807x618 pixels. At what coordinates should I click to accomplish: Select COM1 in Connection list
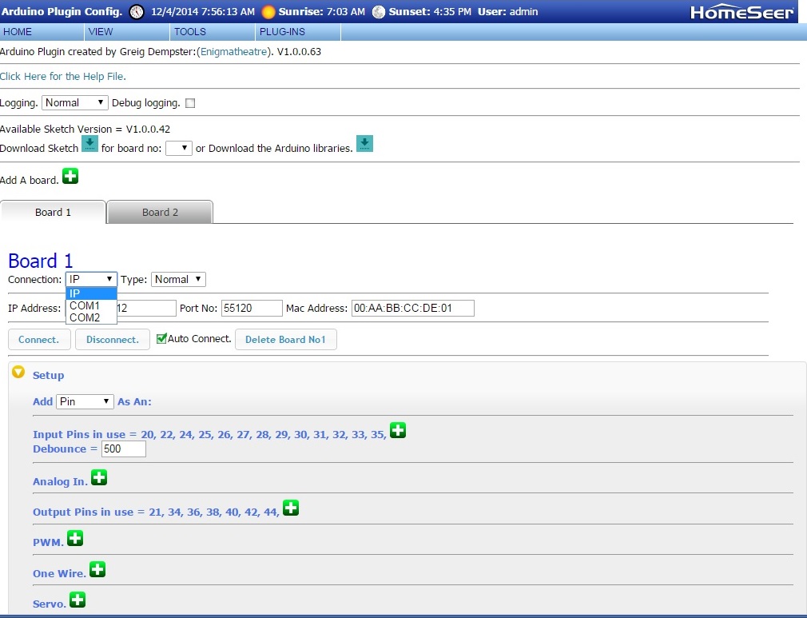click(x=91, y=305)
